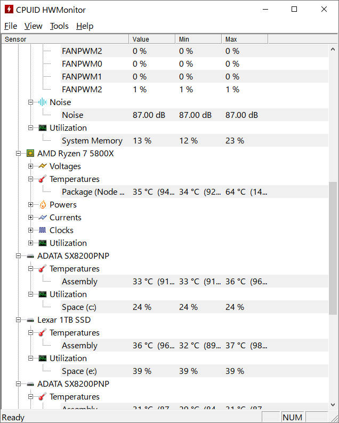339x423 pixels.
Task: Click the AMD Ryzen 7 5800X chip icon
Action: (30, 154)
